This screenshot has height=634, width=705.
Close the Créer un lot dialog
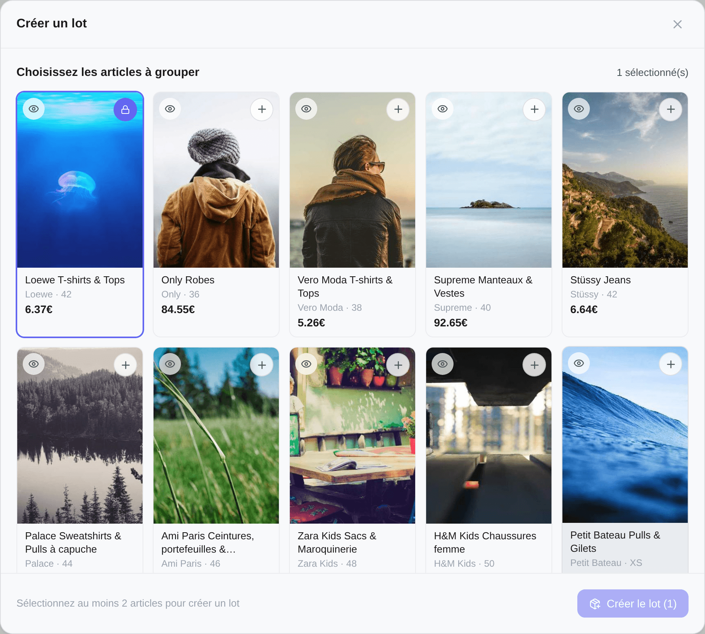coord(678,24)
